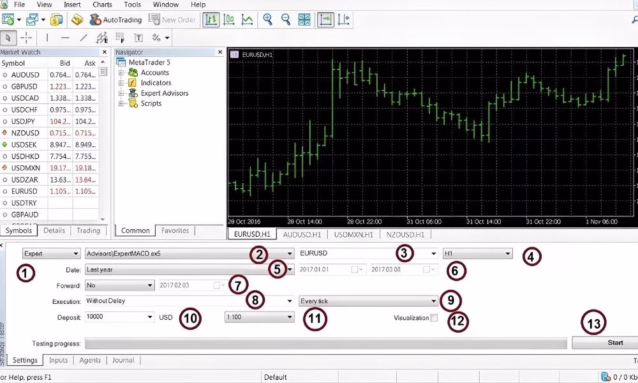Open the 1:100 leverage dropdown
Viewport: 638px width, 383px height.
pos(290,317)
